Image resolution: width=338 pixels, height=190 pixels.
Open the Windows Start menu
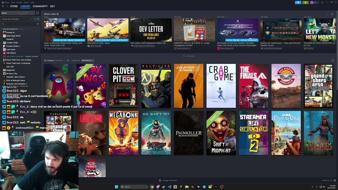116,187
